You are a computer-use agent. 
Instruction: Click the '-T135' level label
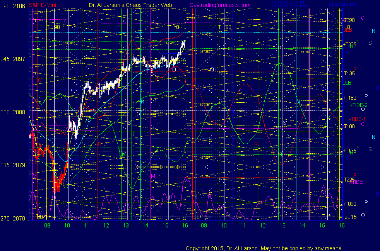click(349, 73)
